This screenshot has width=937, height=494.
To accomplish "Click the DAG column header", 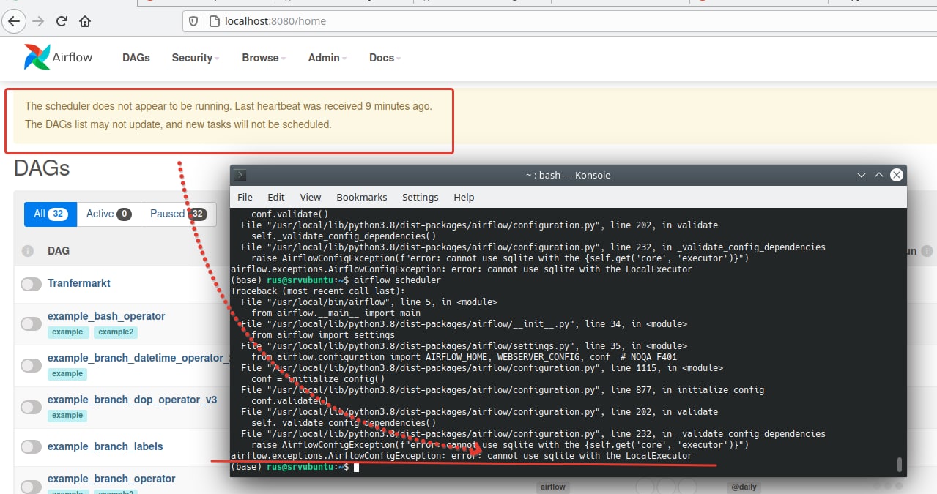I will point(59,251).
